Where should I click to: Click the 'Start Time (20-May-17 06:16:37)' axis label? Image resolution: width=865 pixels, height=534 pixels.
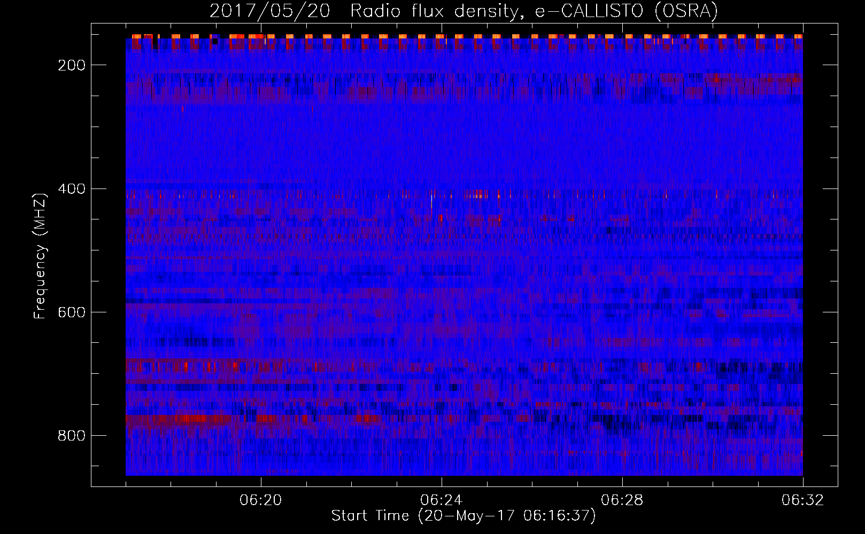[464, 516]
